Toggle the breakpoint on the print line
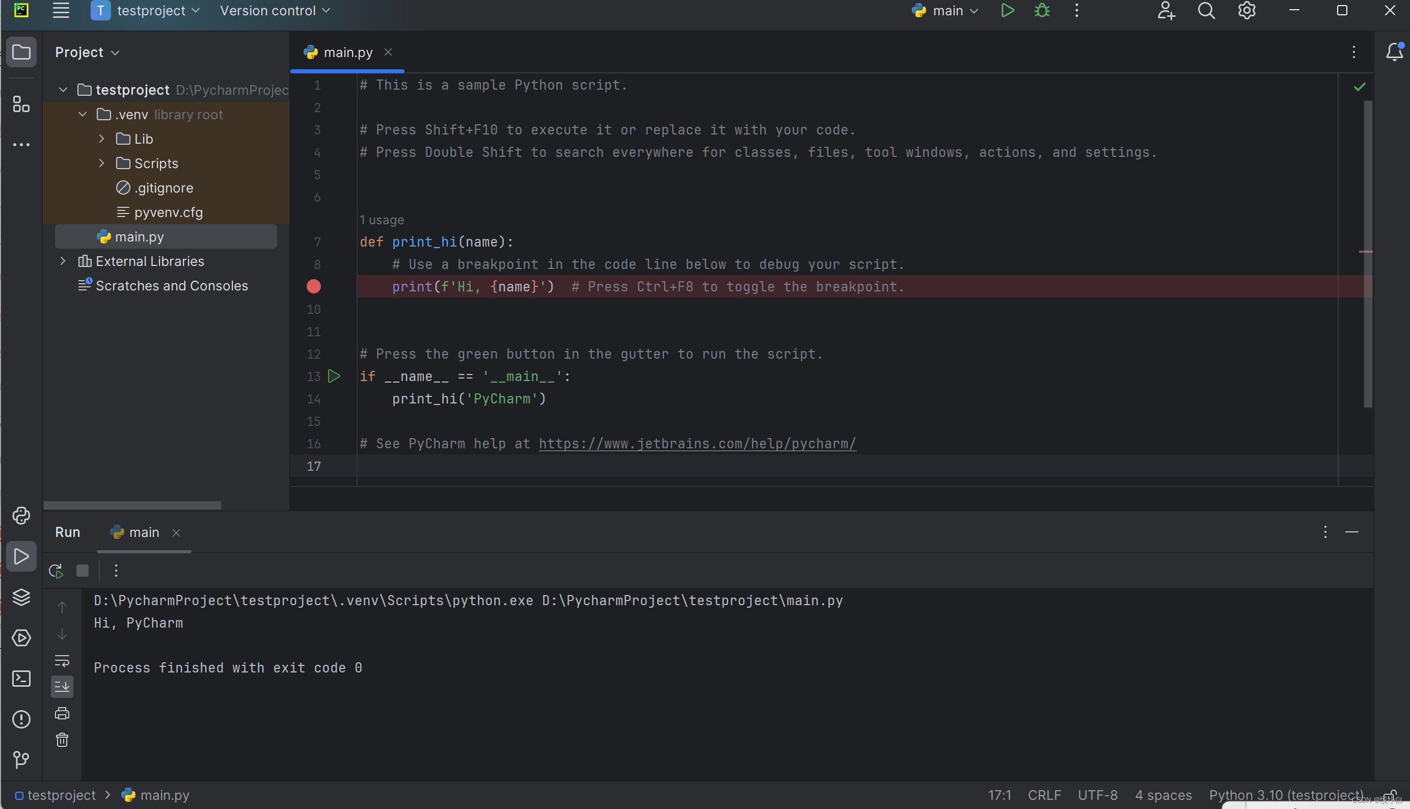This screenshot has width=1410, height=809. 314,287
